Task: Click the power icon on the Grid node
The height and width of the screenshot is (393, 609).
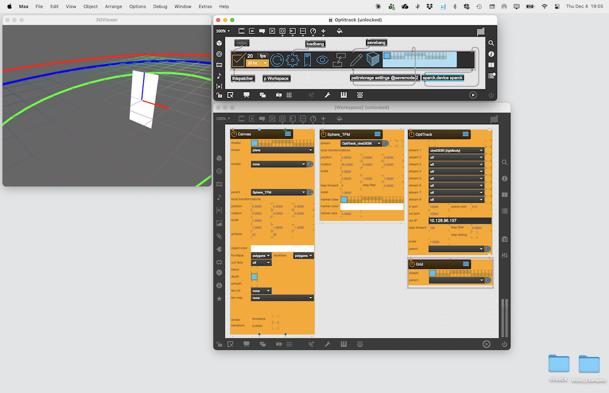Action: tap(412, 264)
